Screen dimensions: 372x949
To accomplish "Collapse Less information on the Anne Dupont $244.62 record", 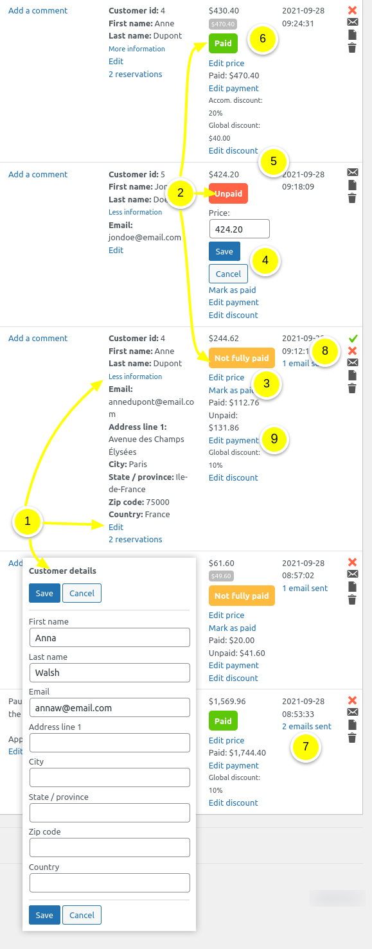I will click(135, 376).
